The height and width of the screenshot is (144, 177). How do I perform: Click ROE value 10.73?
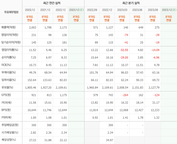(x=33, y=65)
